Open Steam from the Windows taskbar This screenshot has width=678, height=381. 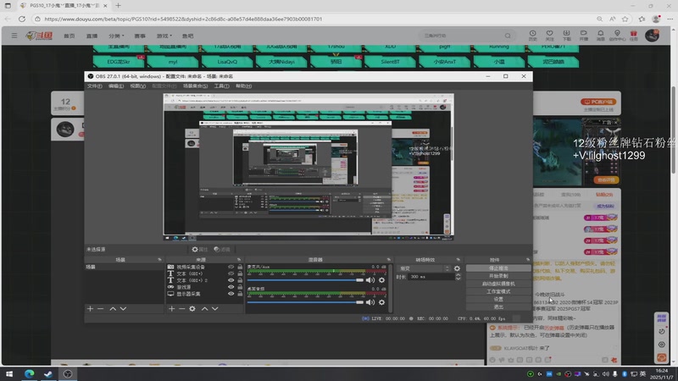tap(48, 374)
